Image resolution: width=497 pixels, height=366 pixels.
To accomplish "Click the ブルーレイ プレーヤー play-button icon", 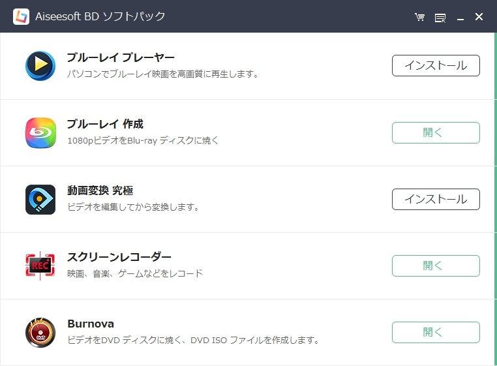I will click(x=40, y=66).
